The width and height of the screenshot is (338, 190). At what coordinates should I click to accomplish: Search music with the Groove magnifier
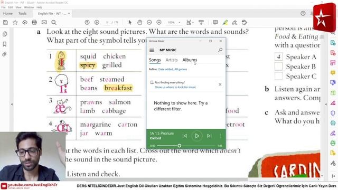coord(220,50)
